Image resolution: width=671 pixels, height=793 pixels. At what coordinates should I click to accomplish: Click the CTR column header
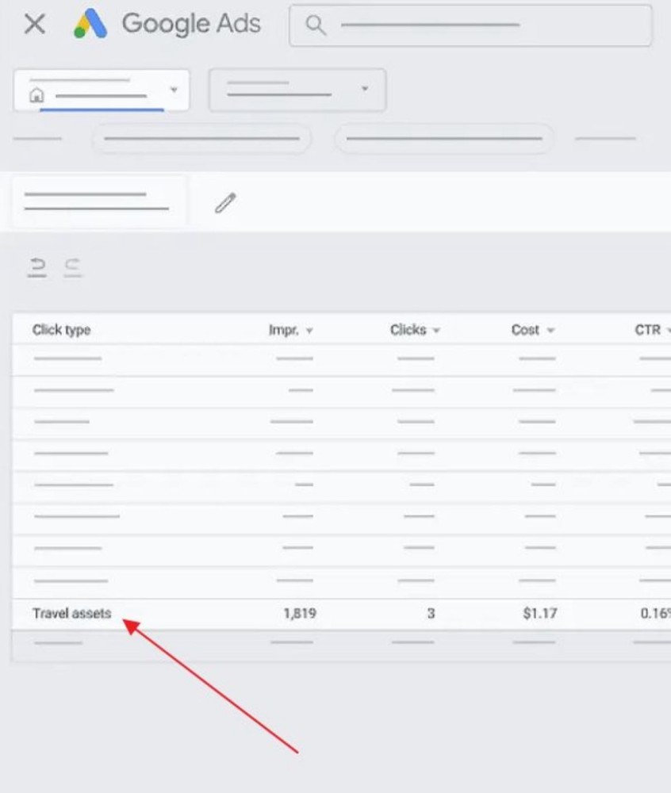(x=648, y=330)
